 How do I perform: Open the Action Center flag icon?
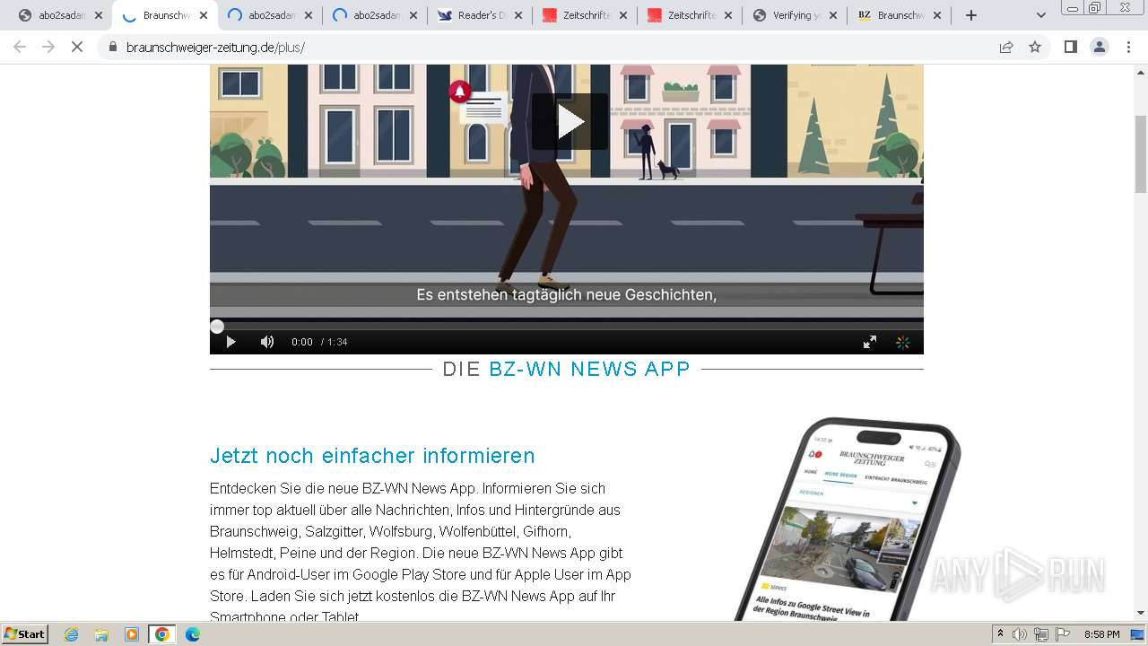point(1063,634)
